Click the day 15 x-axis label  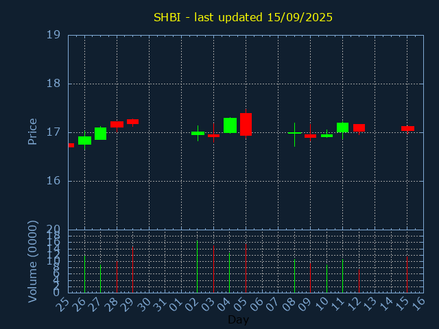point(401,304)
